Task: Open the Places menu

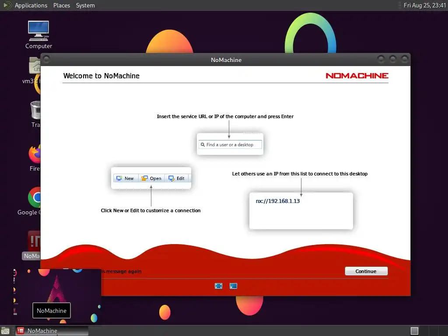Action: click(61, 5)
